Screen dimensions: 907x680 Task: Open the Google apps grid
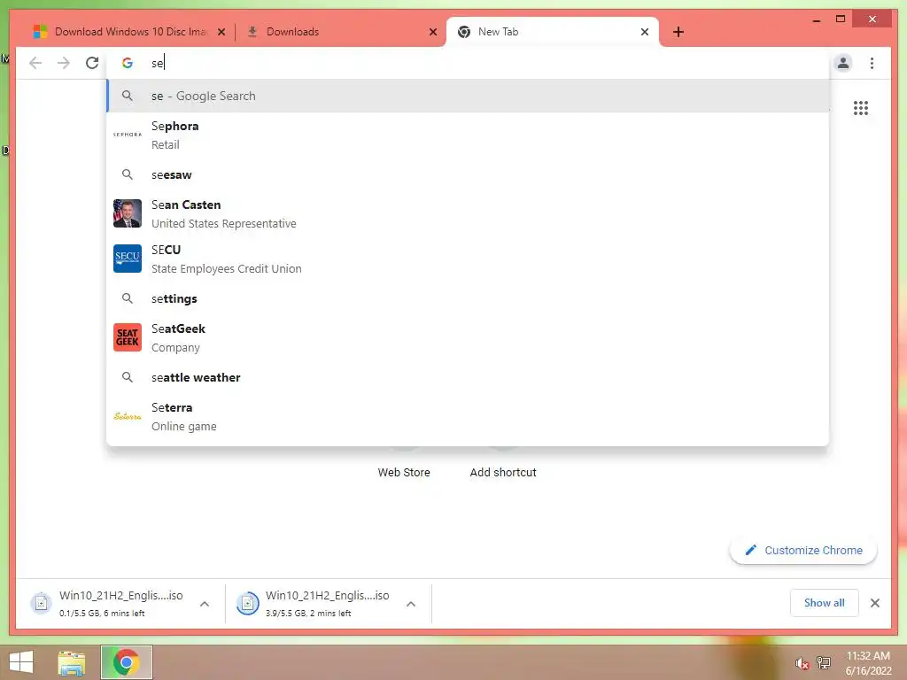860,108
